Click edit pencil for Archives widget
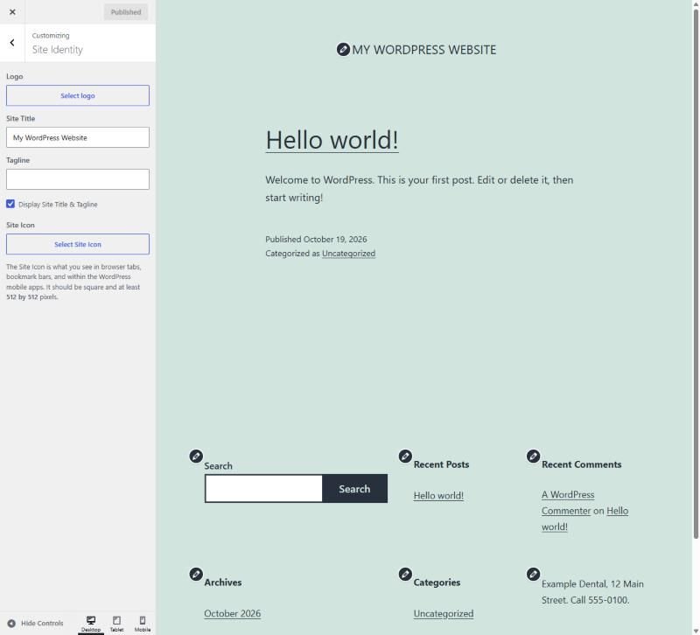Image resolution: width=700 pixels, height=635 pixels. point(196,574)
